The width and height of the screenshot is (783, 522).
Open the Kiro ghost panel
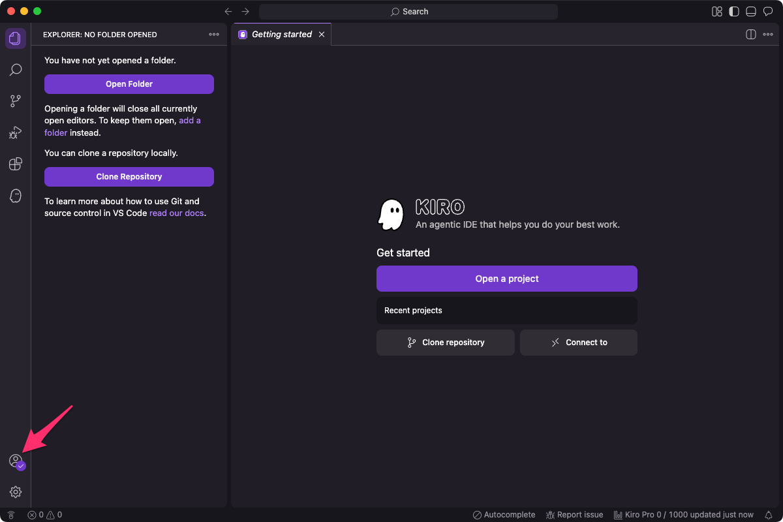click(x=16, y=195)
